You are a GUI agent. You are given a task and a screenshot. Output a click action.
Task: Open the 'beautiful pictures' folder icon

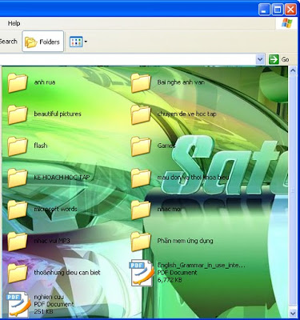coord(18,114)
